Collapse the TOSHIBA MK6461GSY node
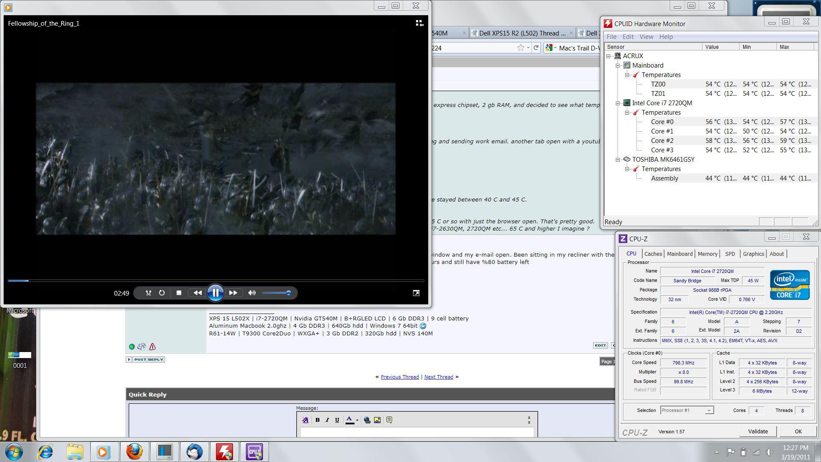Image resolution: width=821 pixels, height=462 pixels. pyautogui.click(x=618, y=160)
